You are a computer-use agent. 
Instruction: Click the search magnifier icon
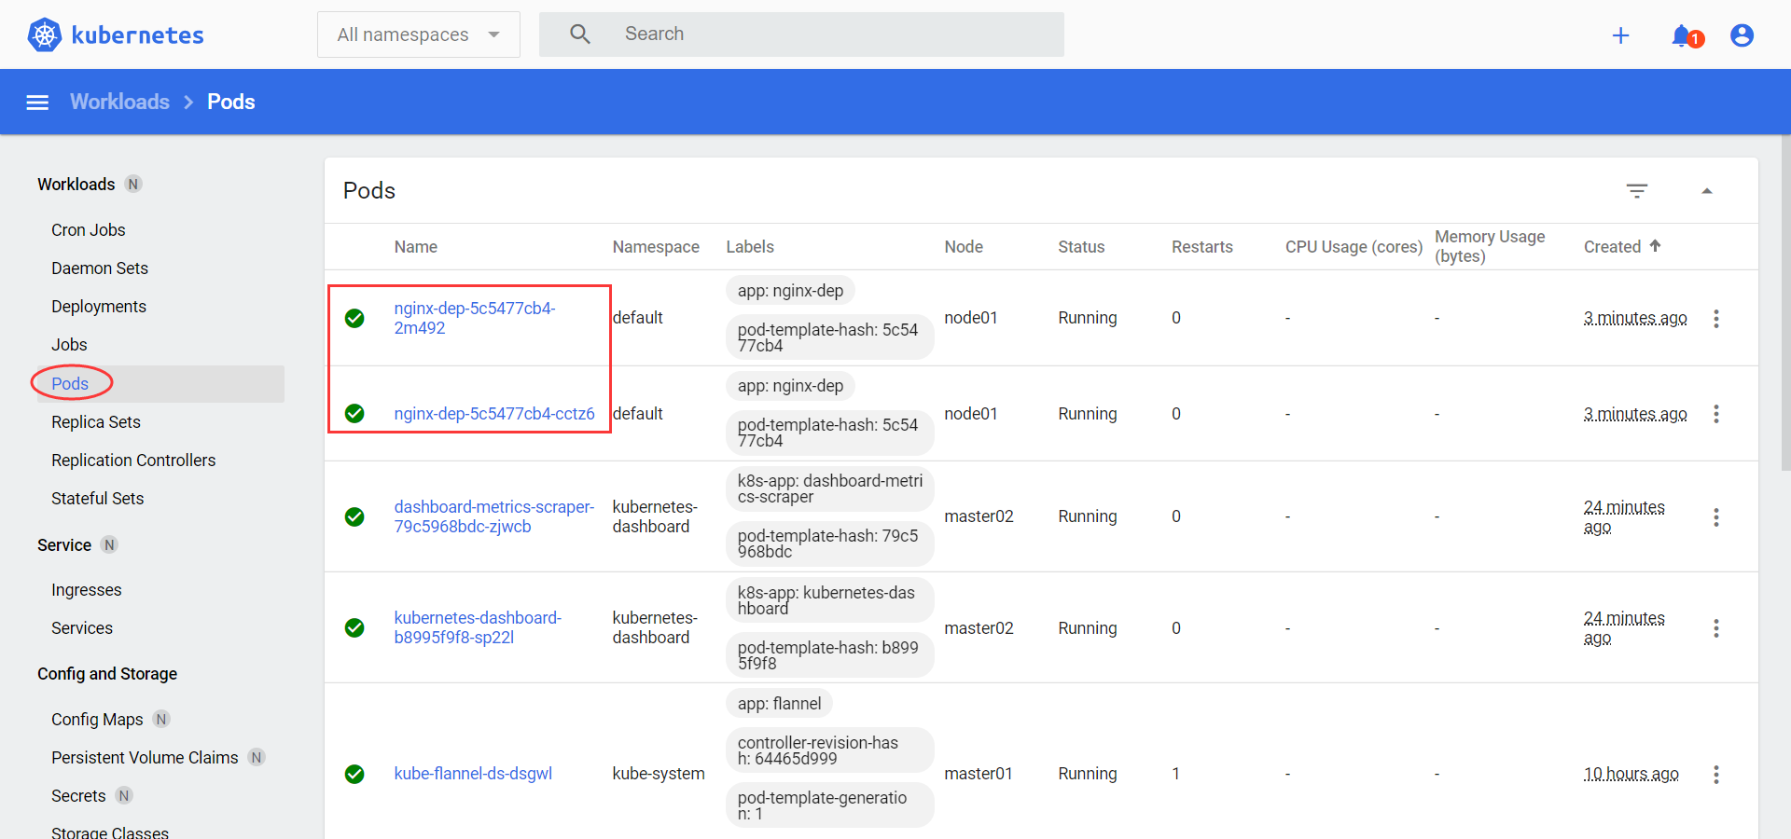[580, 34]
